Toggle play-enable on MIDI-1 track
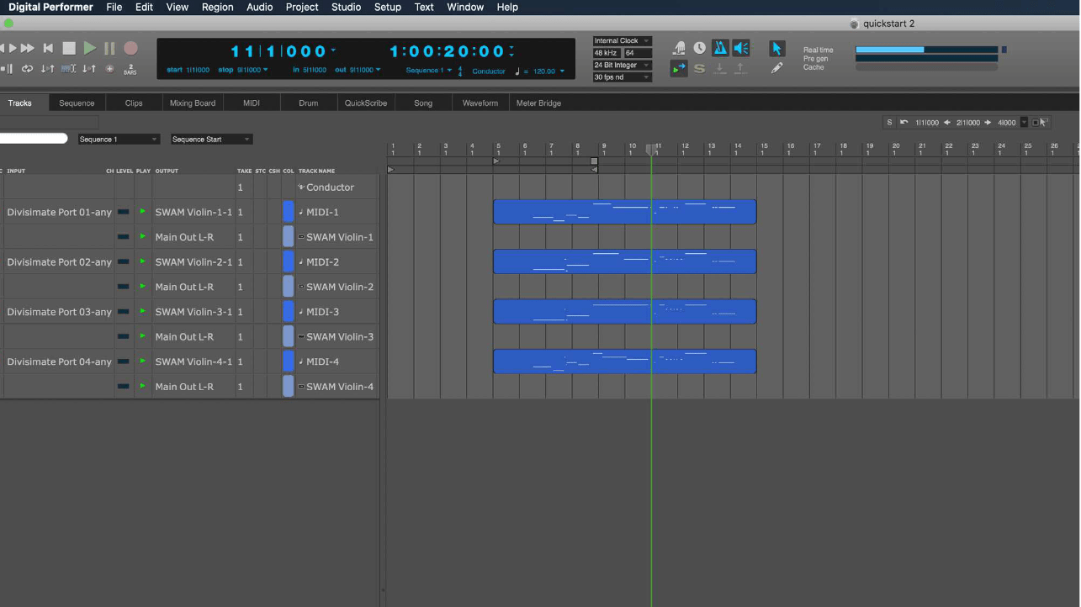 [x=143, y=212]
